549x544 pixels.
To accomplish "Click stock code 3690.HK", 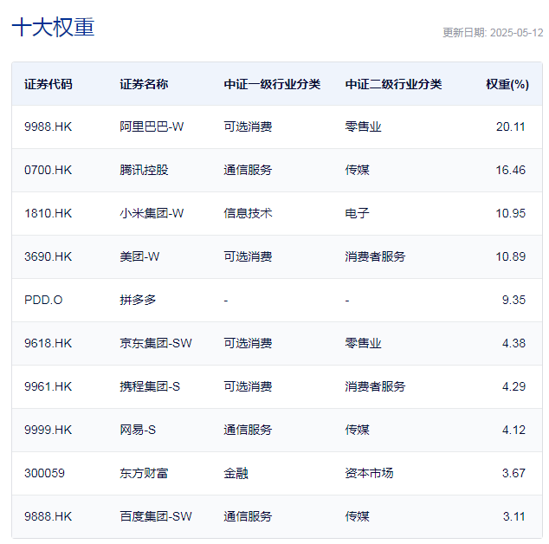I will pos(48,256).
